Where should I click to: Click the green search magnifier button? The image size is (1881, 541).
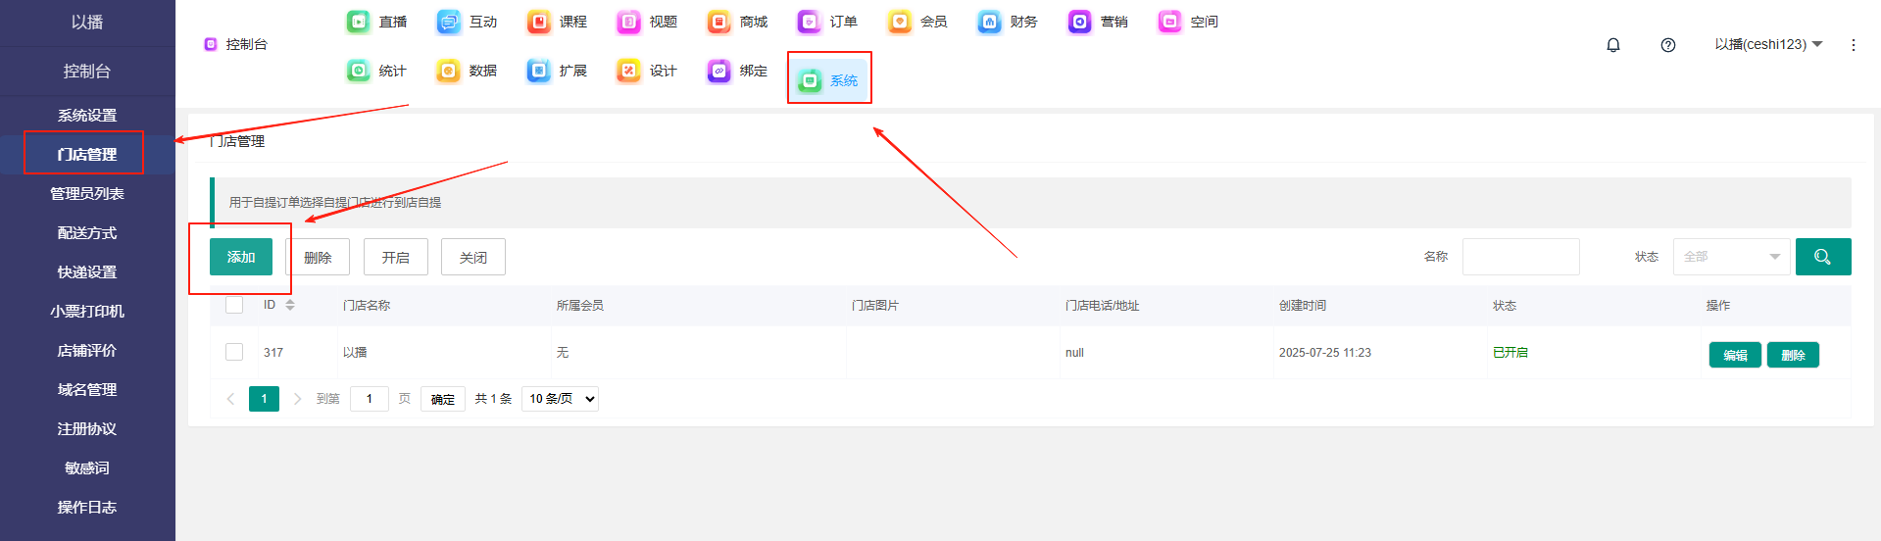[x=1822, y=257]
